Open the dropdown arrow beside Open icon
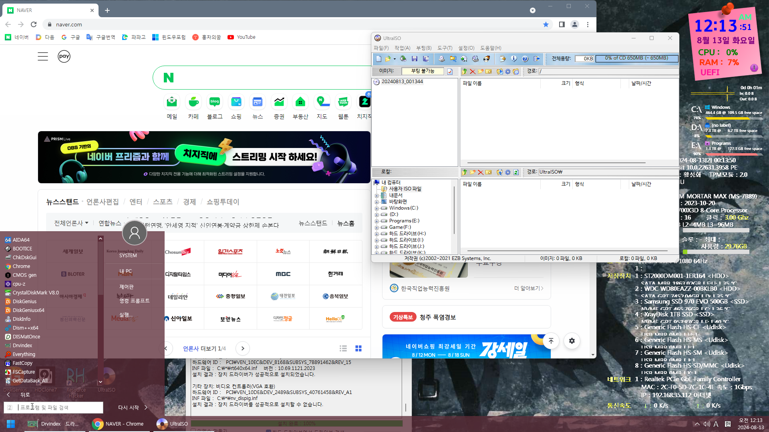This screenshot has width=769, height=432. click(395, 59)
